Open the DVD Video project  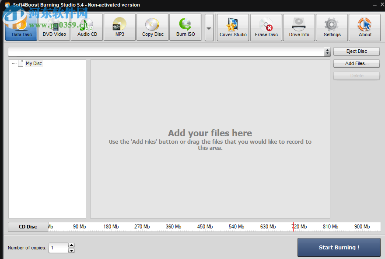click(54, 27)
